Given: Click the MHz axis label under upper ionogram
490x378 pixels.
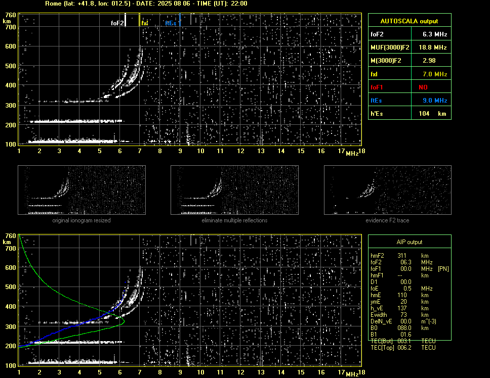Looking at the screenshot, I should [352, 154].
